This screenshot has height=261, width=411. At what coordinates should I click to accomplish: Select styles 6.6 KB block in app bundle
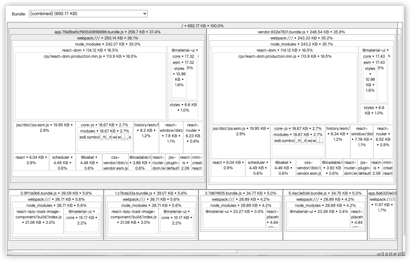pyautogui.click(x=183, y=110)
